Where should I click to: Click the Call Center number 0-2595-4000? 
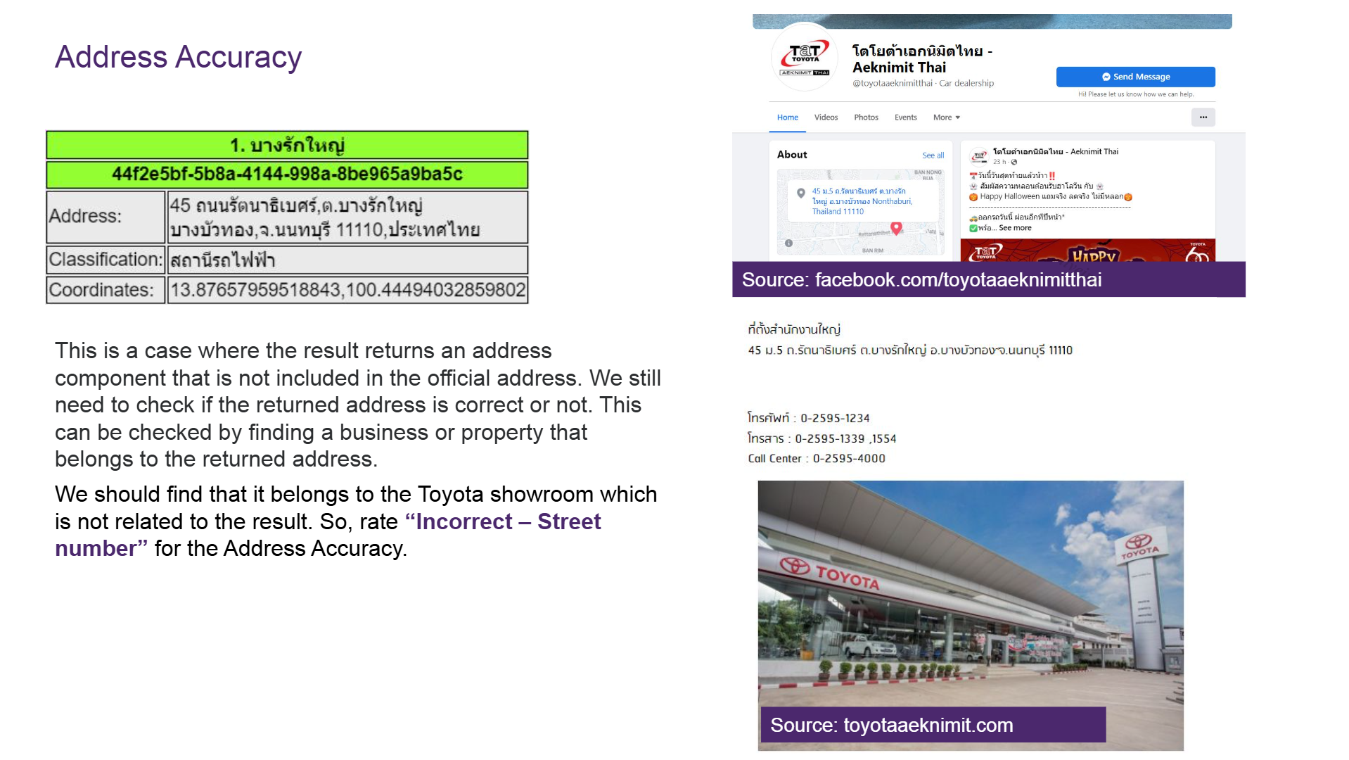pos(849,459)
